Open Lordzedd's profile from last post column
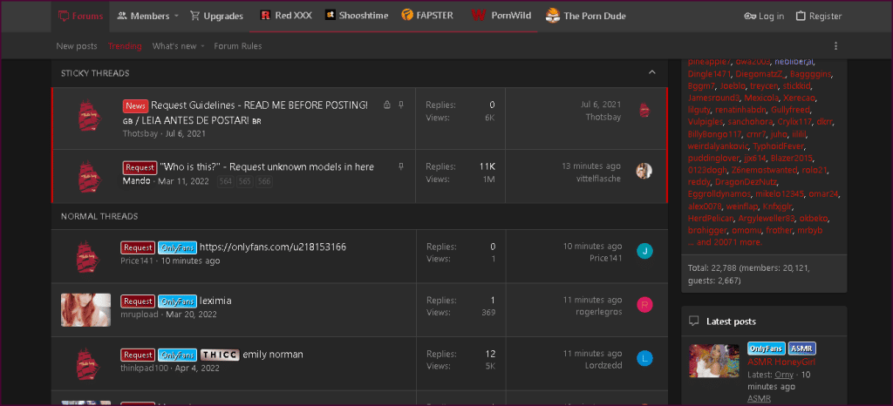The height and width of the screenshot is (406, 893). coord(603,366)
